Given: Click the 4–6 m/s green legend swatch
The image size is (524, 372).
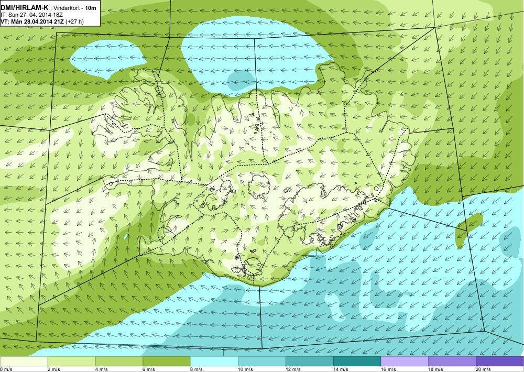Looking at the screenshot, I should click(x=119, y=362).
